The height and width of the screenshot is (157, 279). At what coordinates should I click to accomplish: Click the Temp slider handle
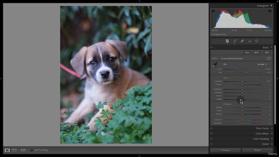click(237, 69)
